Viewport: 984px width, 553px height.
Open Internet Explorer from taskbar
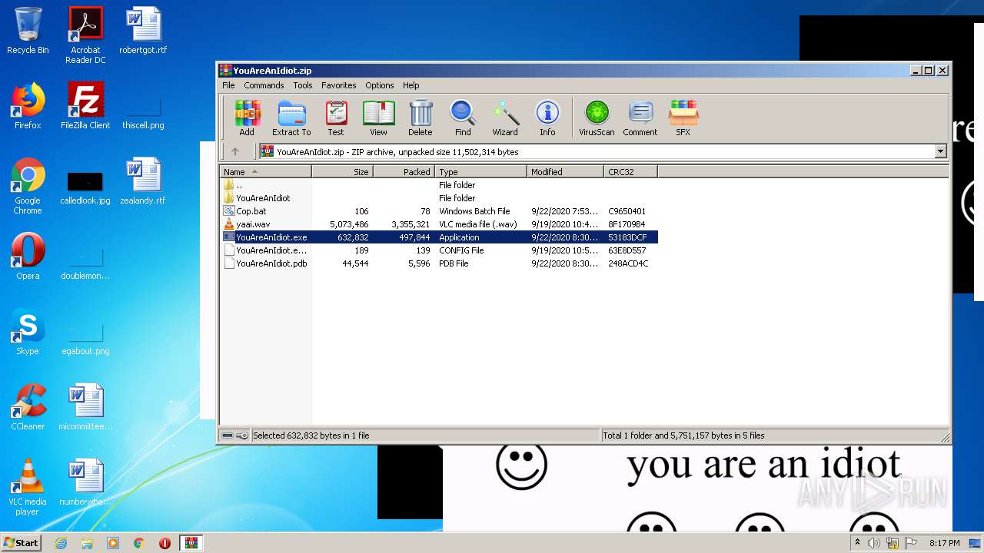(x=61, y=543)
